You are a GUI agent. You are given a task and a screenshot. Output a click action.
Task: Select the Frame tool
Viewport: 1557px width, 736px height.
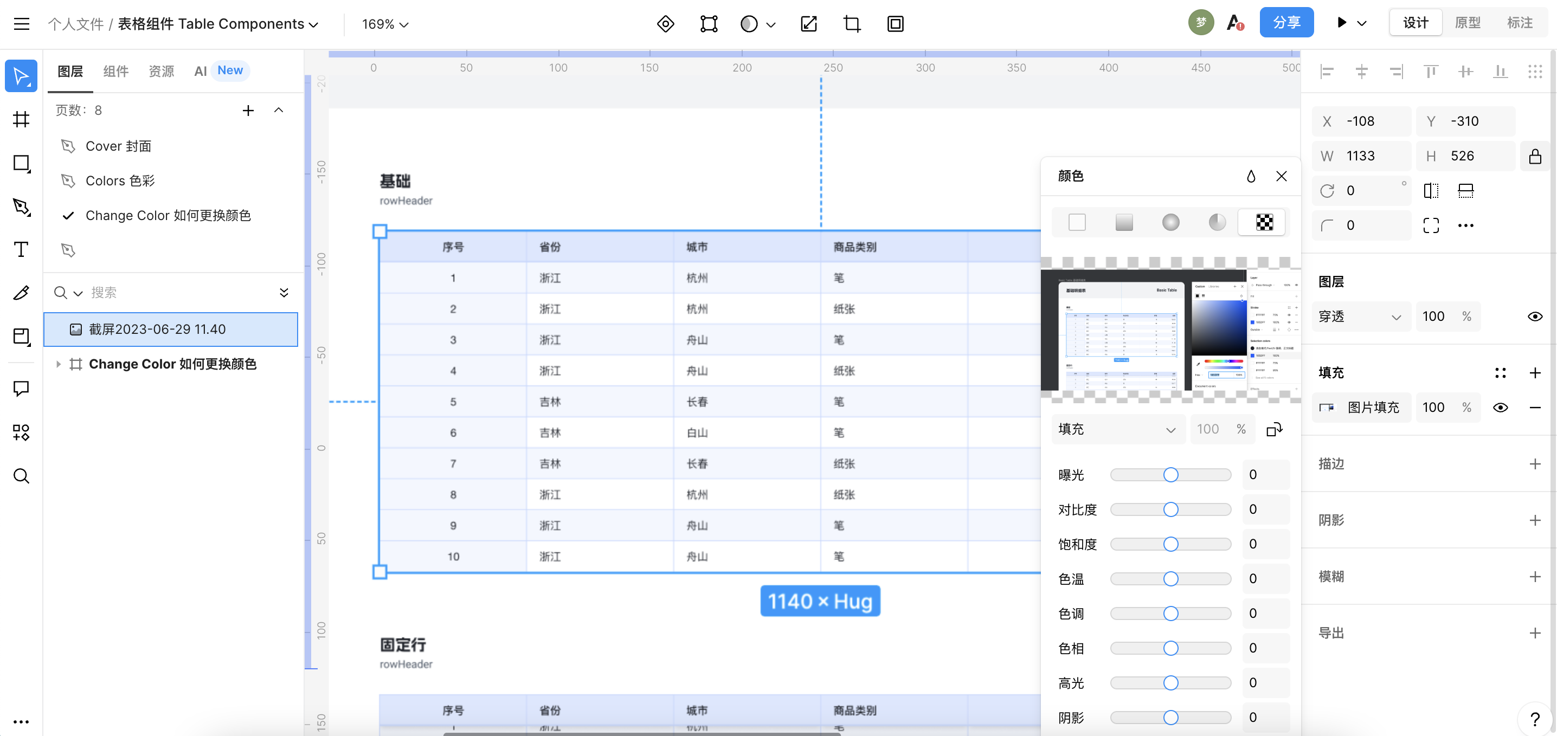click(x=21, y=119)
